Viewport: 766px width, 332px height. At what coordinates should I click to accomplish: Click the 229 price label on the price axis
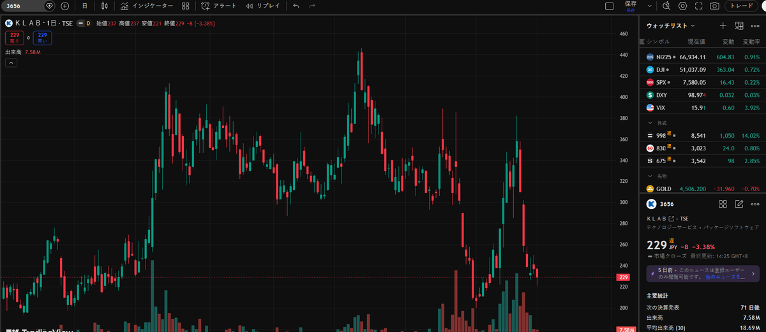(x=624, y=277)
